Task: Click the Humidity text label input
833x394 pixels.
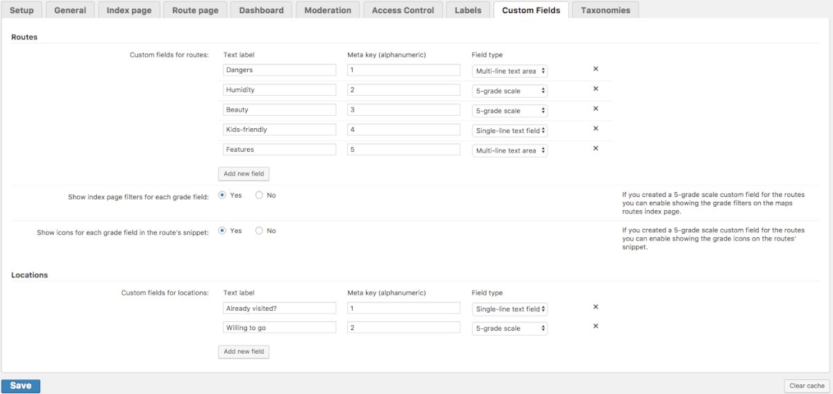Action: 280,90
